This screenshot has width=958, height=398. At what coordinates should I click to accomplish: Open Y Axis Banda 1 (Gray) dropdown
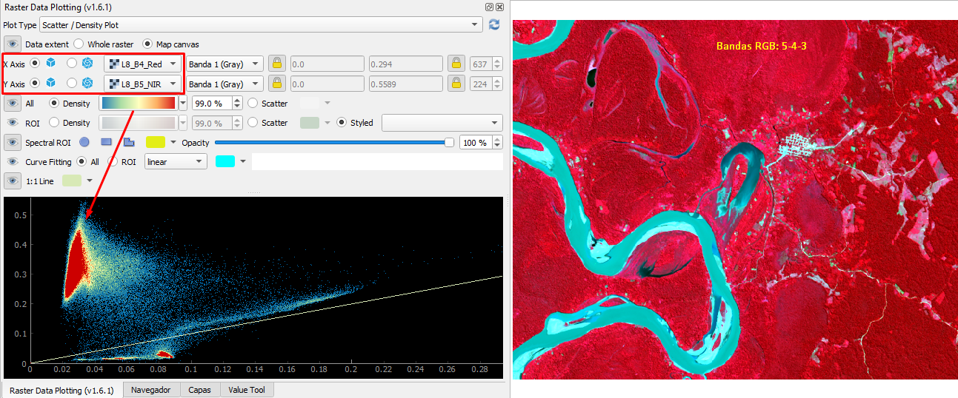(x=225, y=84)
